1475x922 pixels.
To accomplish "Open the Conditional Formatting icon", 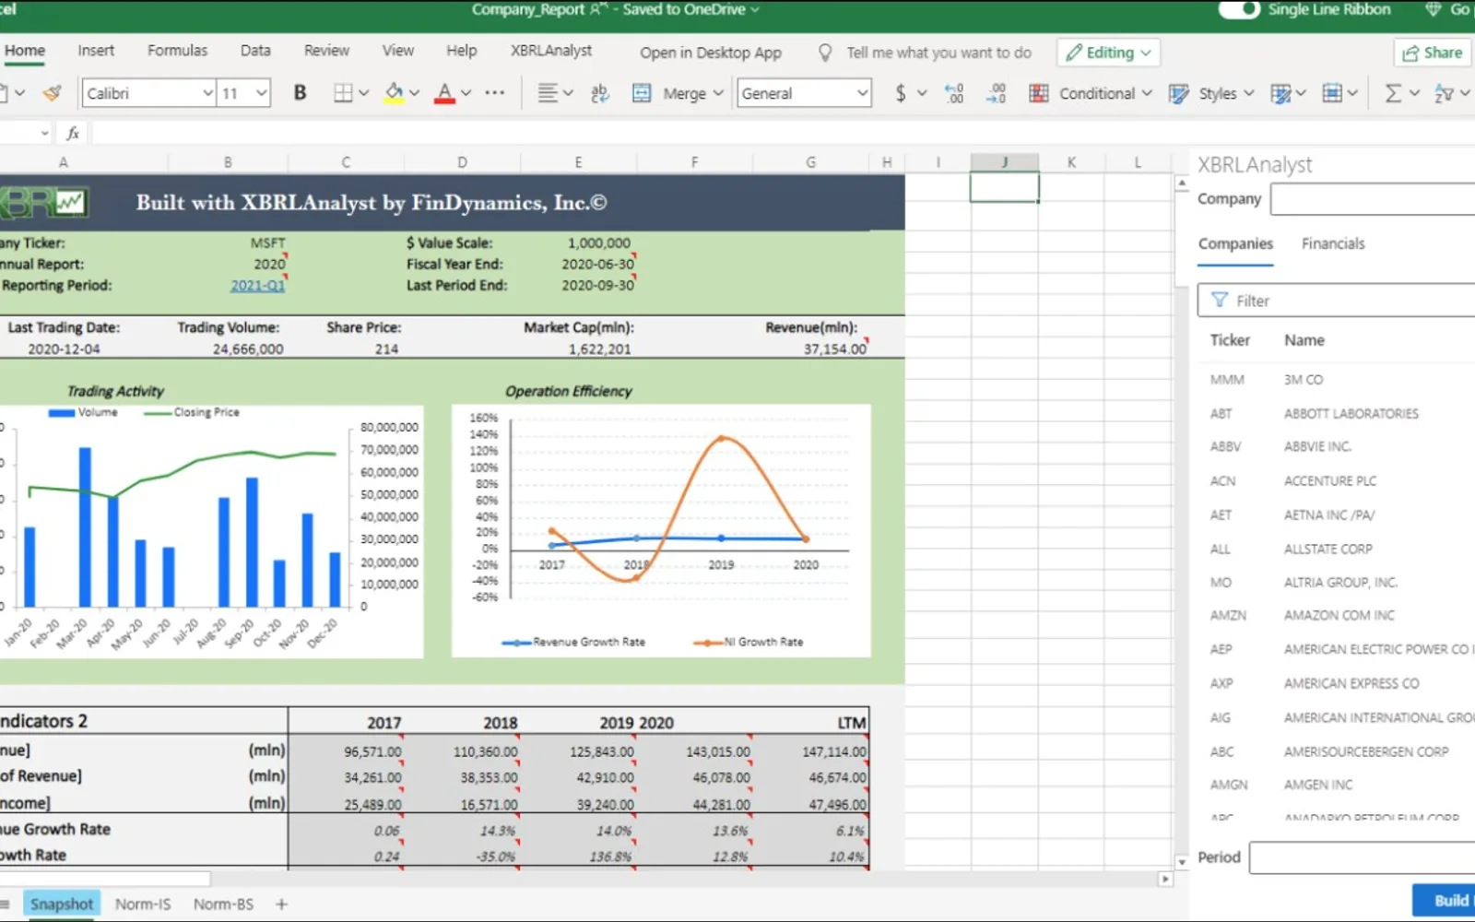I will 1039,93.
